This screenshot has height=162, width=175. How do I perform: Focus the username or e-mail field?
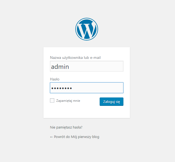[x=87, y=66]
